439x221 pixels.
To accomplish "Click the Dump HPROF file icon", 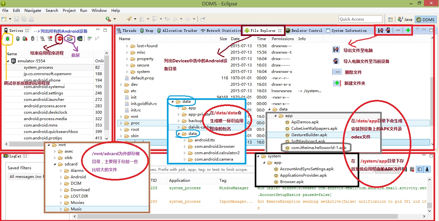I will click(25, 39).
